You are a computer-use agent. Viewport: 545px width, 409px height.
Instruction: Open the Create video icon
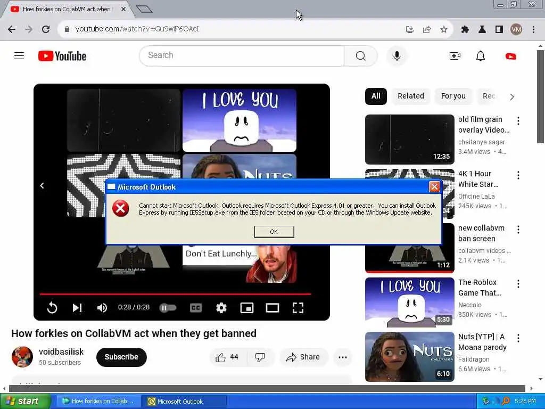[x=455, y=56]
